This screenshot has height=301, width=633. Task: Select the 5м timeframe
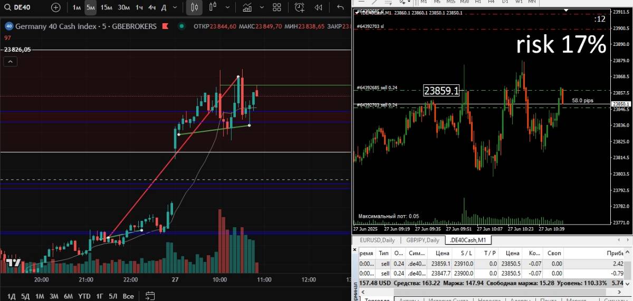[91, 7]
